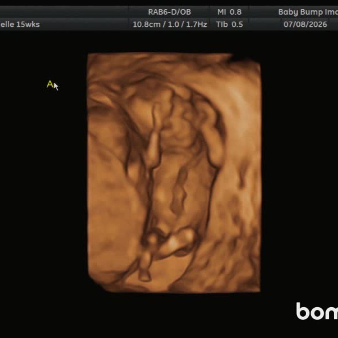Screen dimensions: 338x338
Task: Click the 10.8cm depth value
Action: click(x=146, y=24)
